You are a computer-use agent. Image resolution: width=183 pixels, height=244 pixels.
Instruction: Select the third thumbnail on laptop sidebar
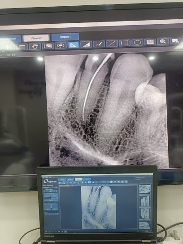(x=145, y=213)
